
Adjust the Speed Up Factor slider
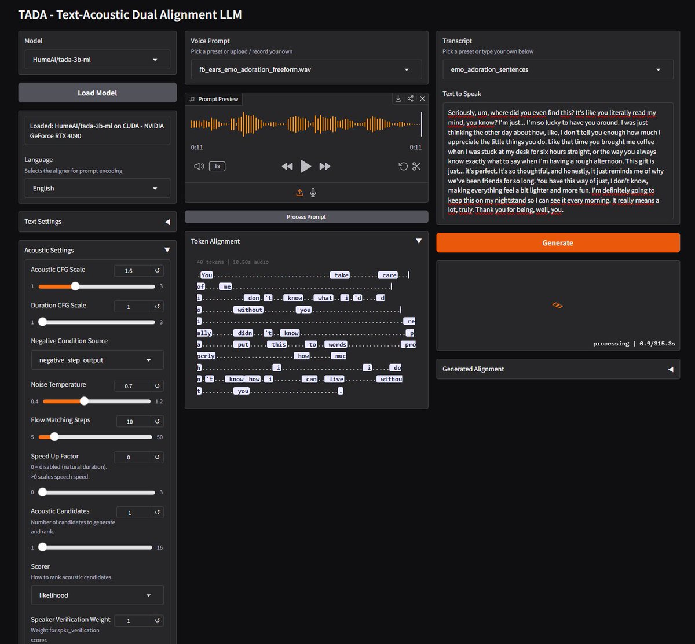pyautogui.click(x=97, y=492)
